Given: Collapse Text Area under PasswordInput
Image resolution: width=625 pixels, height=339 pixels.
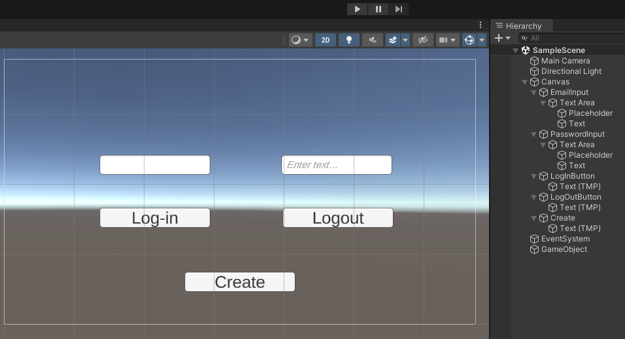Looking at the screenshot, I should (543, 145).
